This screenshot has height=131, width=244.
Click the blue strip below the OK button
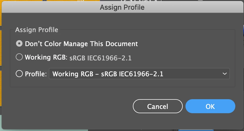coord(196,130)
